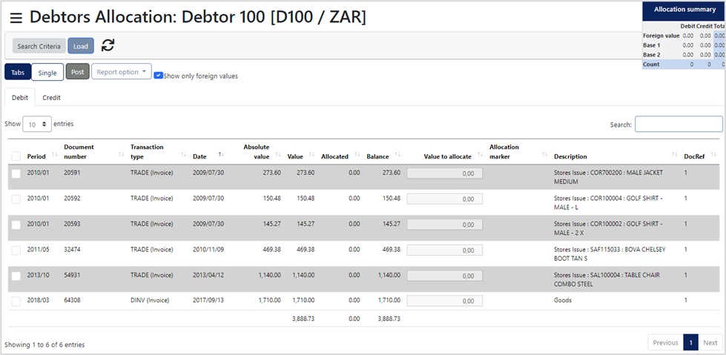Click the 'Foreign value' summary row label

[661, 36]
